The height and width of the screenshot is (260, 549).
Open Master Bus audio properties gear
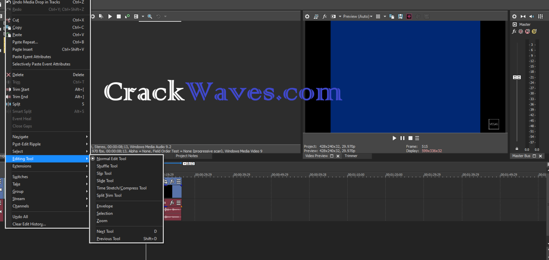514,16
